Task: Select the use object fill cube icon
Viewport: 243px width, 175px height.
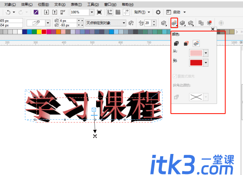Action: tap(176, 43)
